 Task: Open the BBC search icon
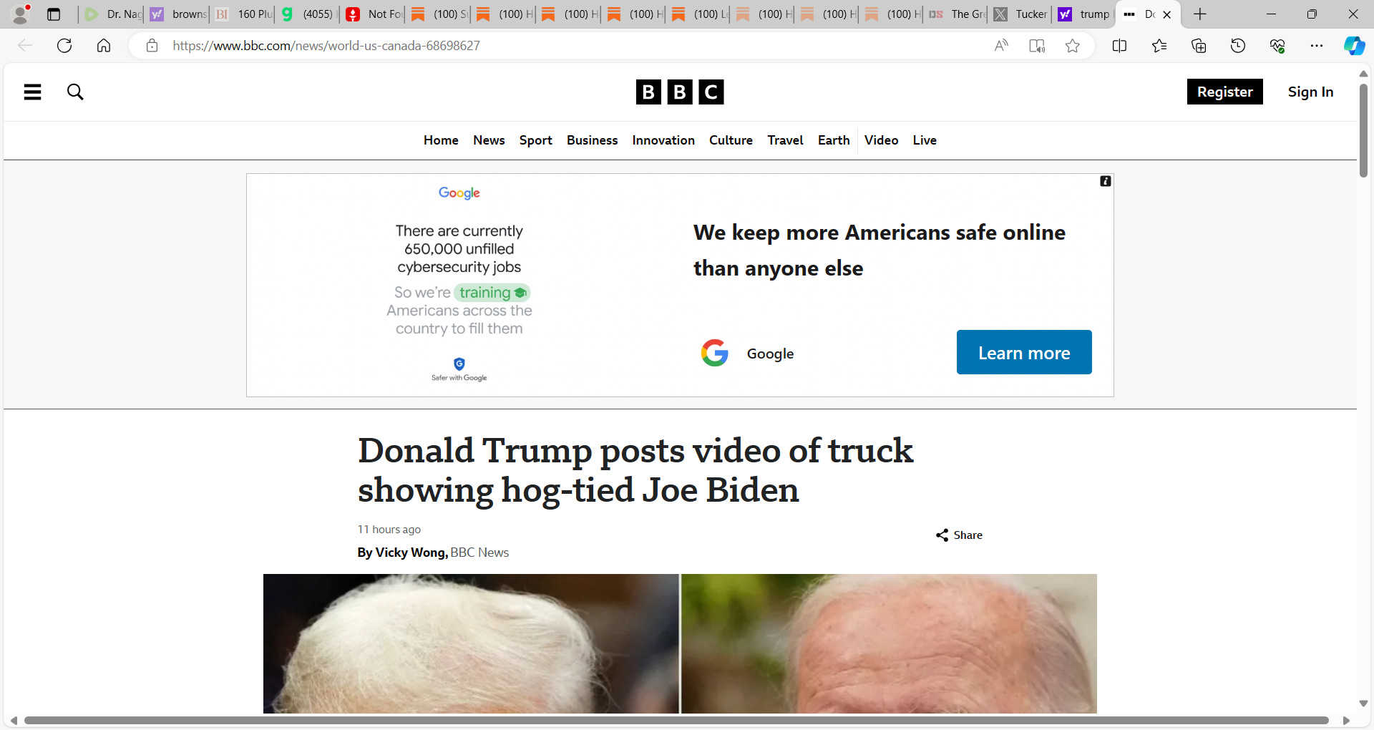[75, 92]
